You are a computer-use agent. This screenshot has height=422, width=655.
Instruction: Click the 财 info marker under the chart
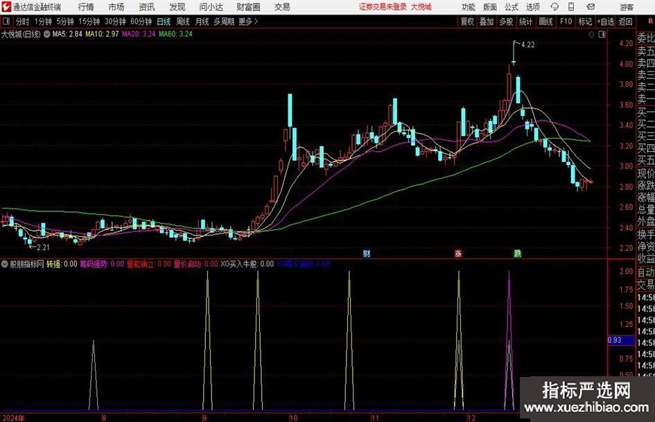tap(367, 254)
